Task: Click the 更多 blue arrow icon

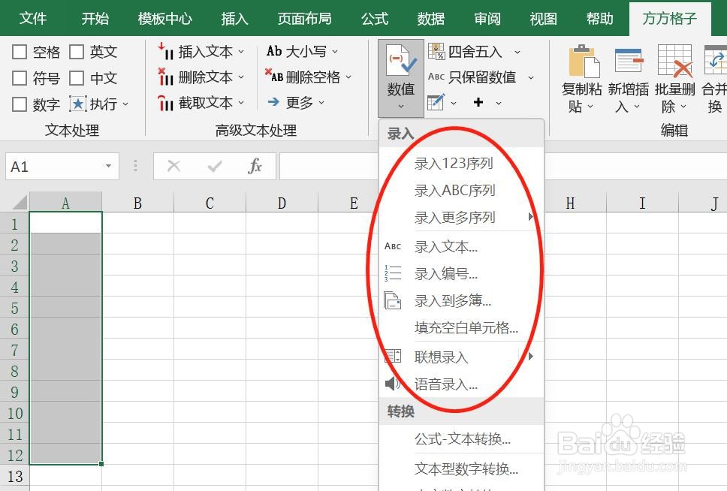Action: point(273,102)
